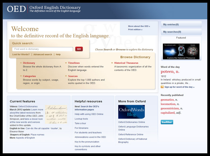Type in the Quick search field
Viewport: 210px width, 156px height.
[x=43, y=49]
